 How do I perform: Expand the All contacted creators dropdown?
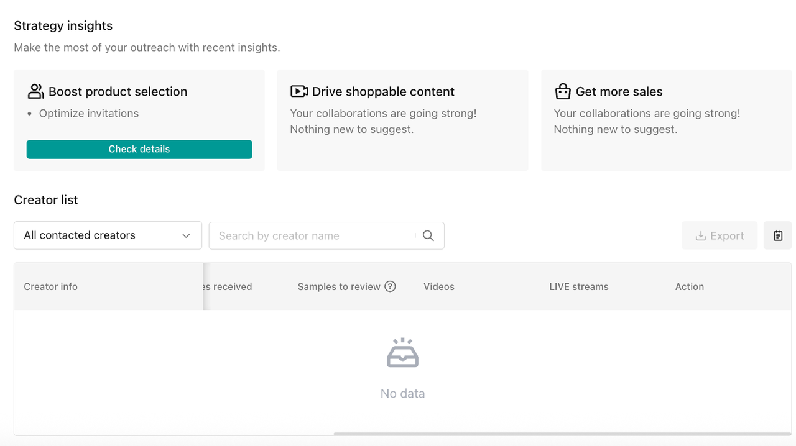pyautogui.click(x=108, y=235)
